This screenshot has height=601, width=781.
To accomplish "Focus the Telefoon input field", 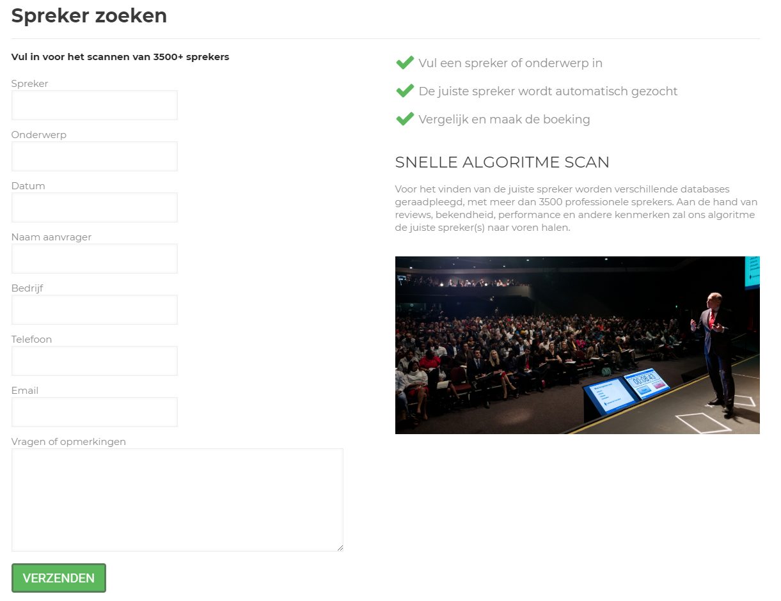I will point(94,361).
